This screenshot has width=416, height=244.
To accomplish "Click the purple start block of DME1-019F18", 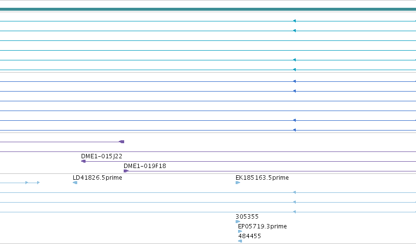I will 126,171.
